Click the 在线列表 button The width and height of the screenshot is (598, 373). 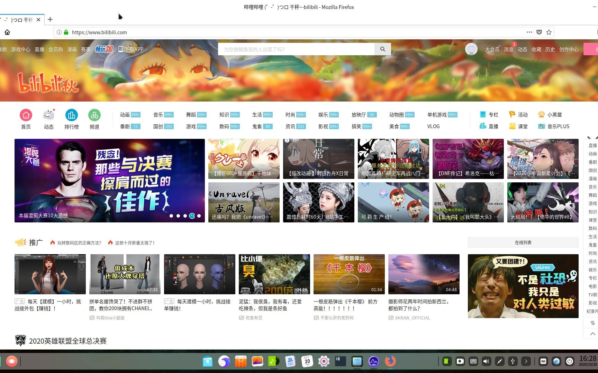[x=523, y=242]
